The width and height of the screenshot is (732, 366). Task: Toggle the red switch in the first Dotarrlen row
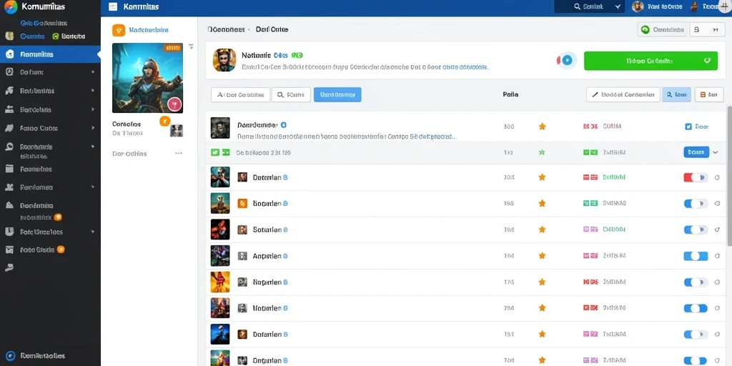(696, 177)
